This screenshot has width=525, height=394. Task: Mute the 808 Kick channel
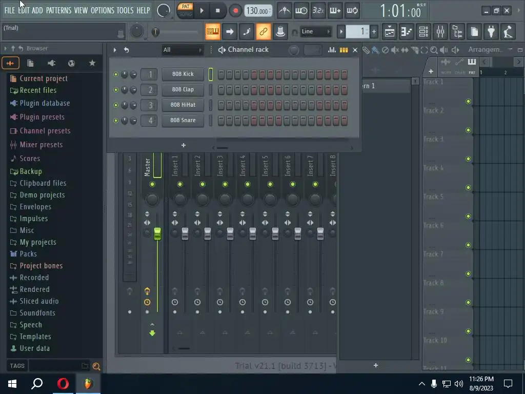click(x=116, y=74)
